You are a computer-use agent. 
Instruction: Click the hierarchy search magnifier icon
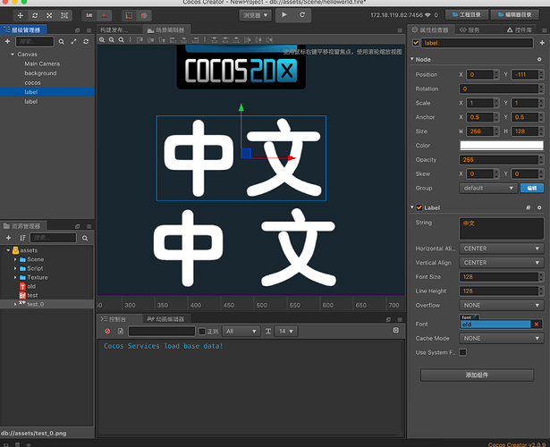(62, 42)
